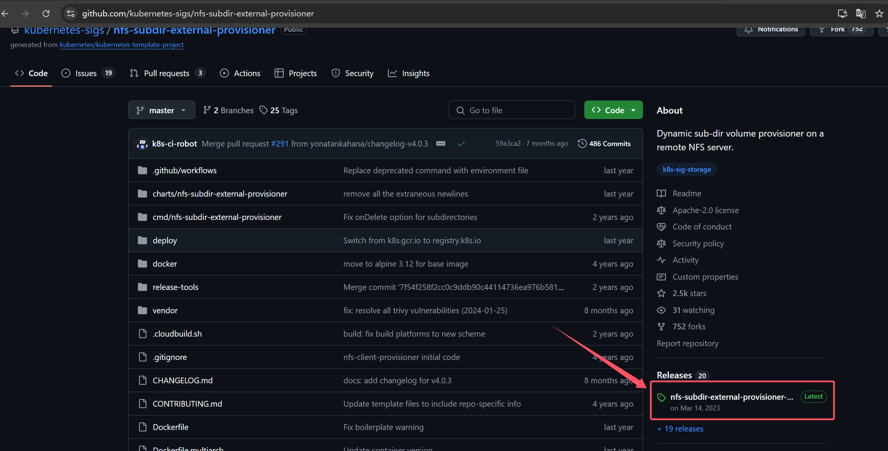Screen dimensions: 888x451
Task: Click the .gitignore file icon
Action: point(142,357)
